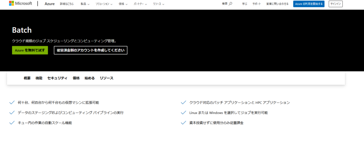Click the Azure brand link
Image resolution: width=364 pixels, height=142 pixels.
(x=50, y=4)
